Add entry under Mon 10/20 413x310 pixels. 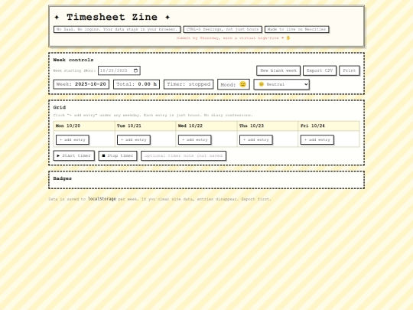[x=73, y=140]
